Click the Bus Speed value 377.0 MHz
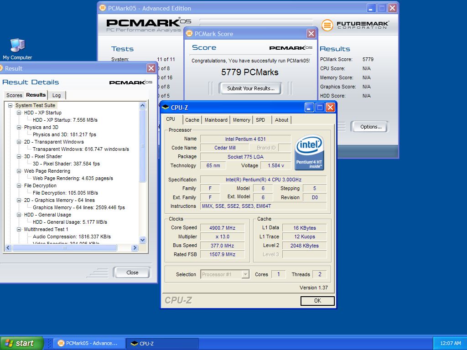The image size is (467, 350). pos(222,246)
